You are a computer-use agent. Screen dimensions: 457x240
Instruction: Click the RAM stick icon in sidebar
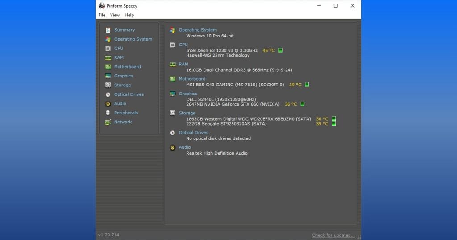pos(108,57)
